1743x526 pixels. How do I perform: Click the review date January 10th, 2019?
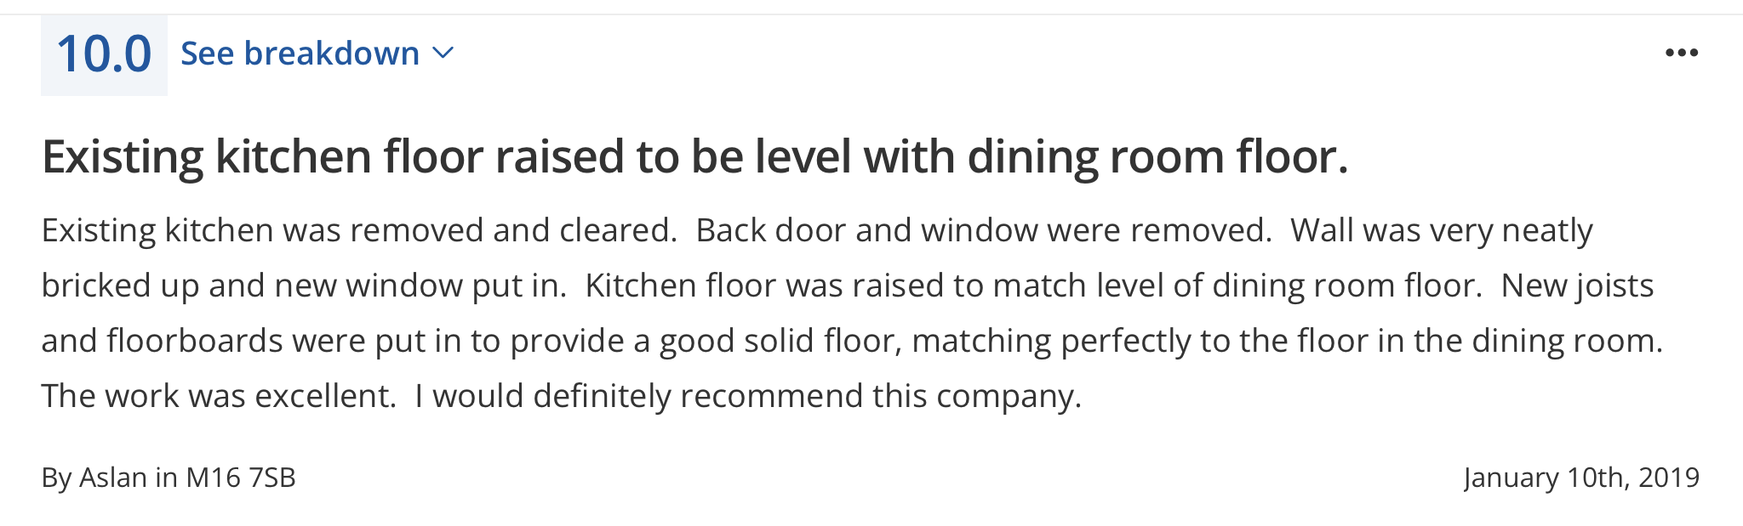pos(1581,478)
